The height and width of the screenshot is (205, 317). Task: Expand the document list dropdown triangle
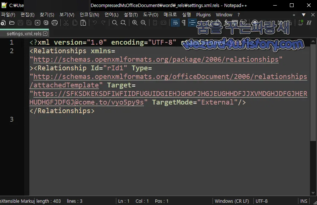click(x=304, y=15)
